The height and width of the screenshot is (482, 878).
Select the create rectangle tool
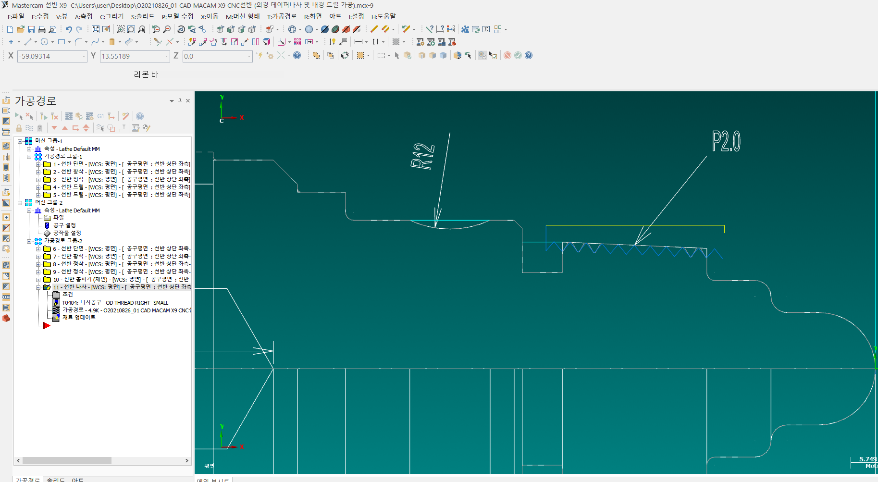(62, 42)
